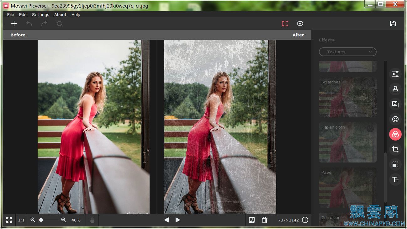The width and height of the screenshot is (407, 229).
Task: Switch to fullscreen view
Action: coord(9,220)
